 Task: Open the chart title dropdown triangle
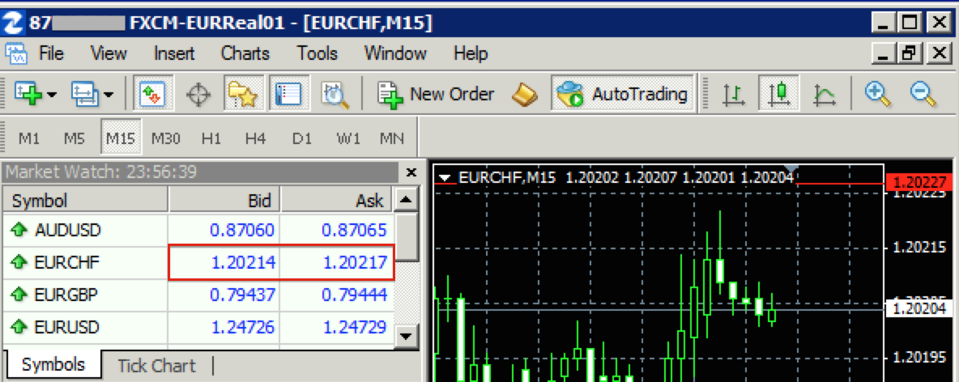point(445,179)
